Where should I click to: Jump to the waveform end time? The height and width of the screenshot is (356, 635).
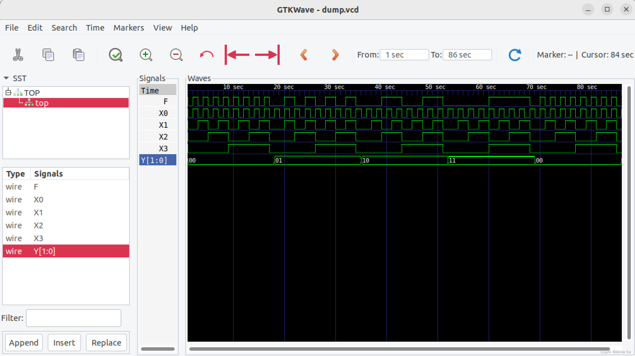(267, 55)
